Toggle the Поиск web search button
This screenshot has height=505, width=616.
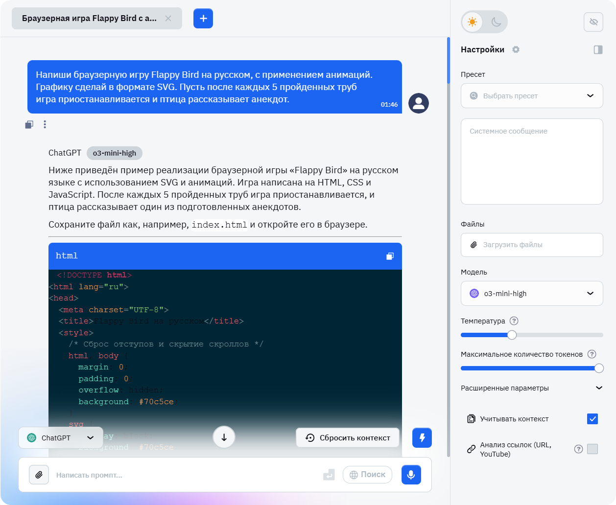pos(367,475)
